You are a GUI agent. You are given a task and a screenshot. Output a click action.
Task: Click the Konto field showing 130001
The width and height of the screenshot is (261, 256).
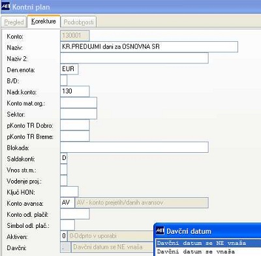click(x=74, y=35)
